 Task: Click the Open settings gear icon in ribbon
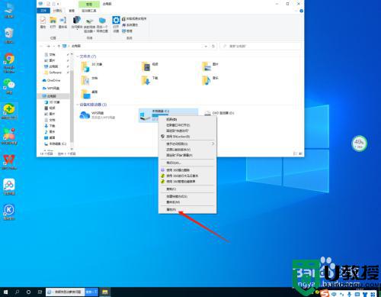click(x=116, y=21)
